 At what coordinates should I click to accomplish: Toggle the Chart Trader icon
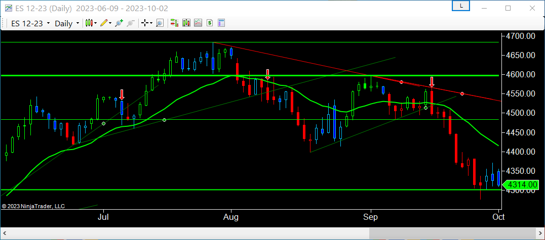[174, 23]
